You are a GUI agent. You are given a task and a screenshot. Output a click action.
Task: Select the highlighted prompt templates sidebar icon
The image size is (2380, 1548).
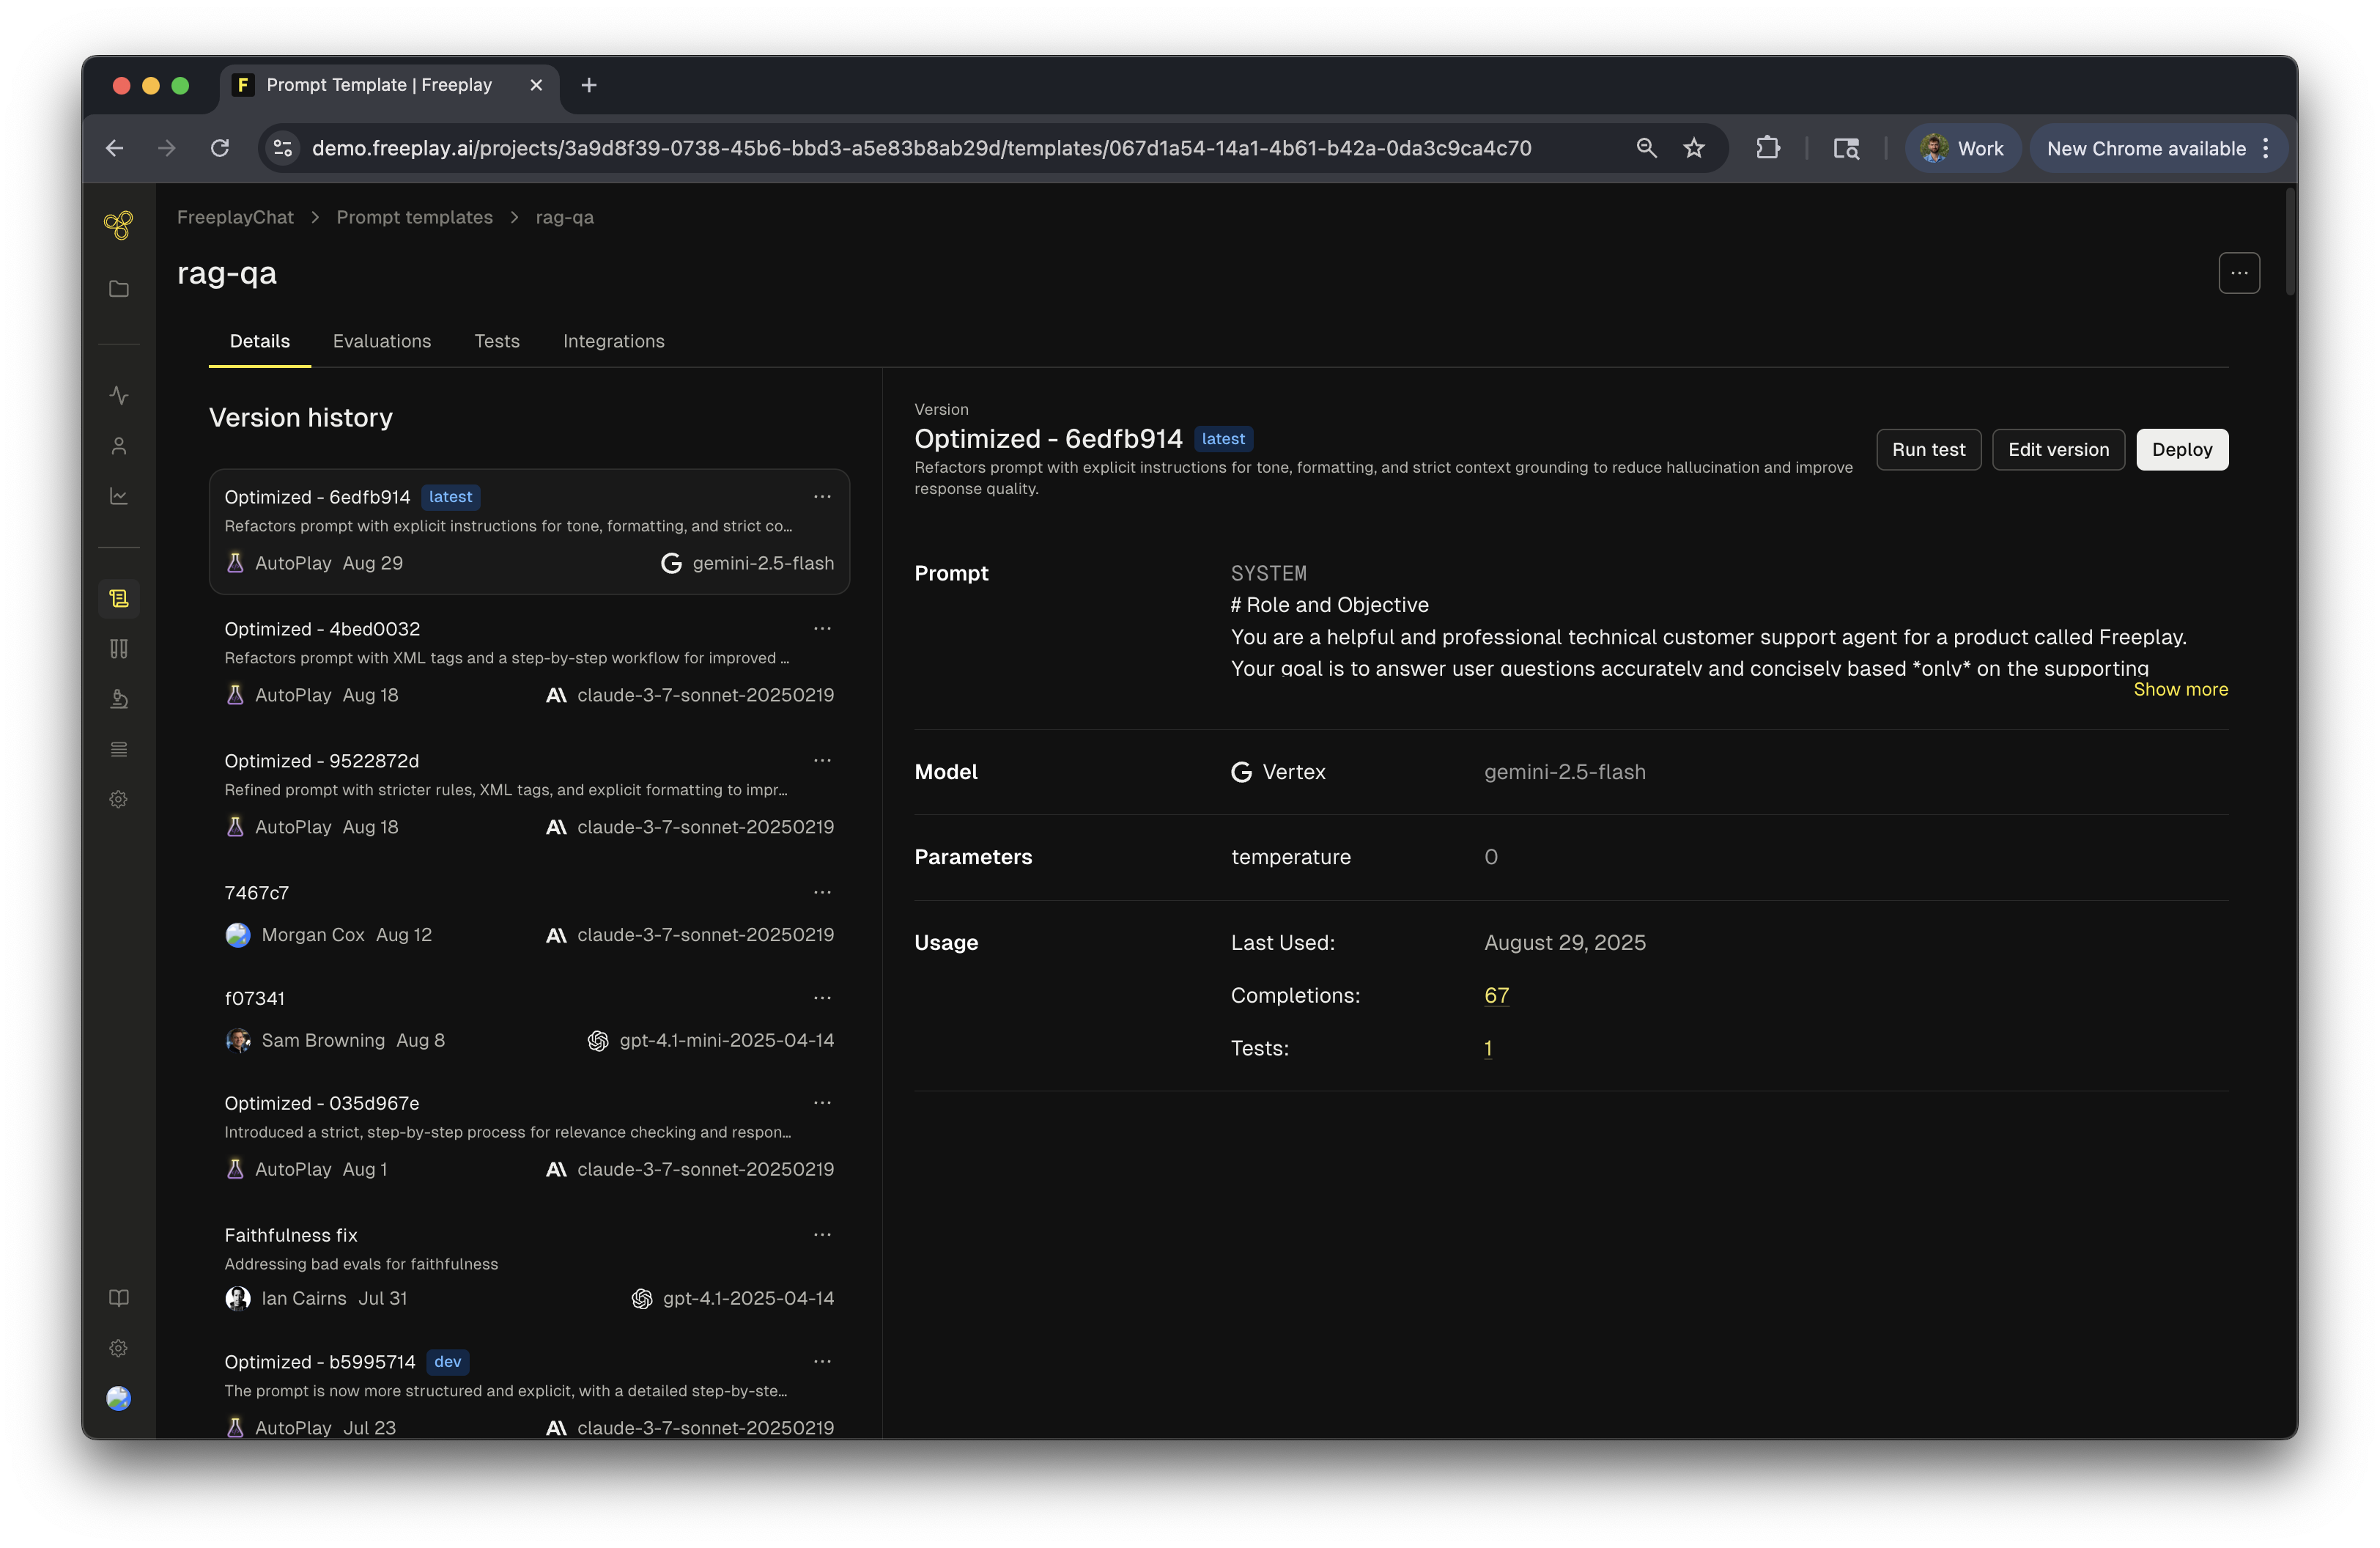pyautogui.click(x=118, y=599)
